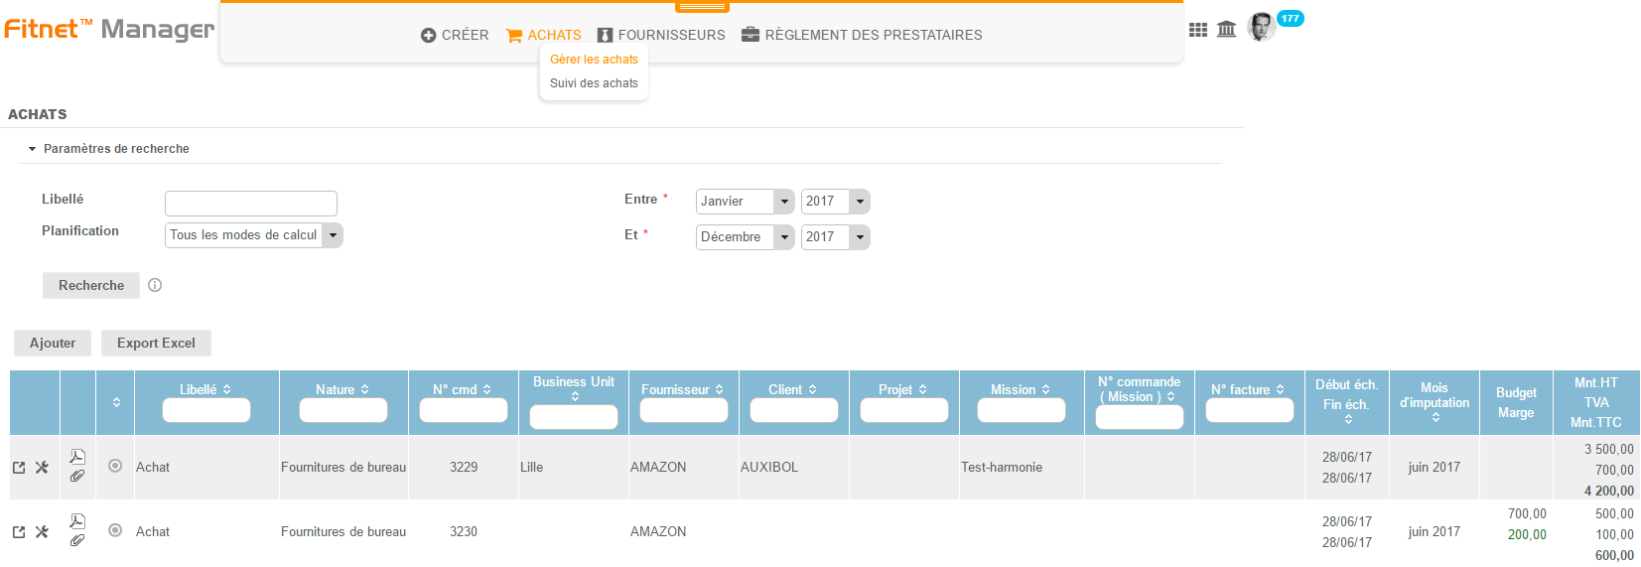Click the tools icon on order 3229 row
The height and width of the screenshot is (567, 1641).
(x=42, y=467)
